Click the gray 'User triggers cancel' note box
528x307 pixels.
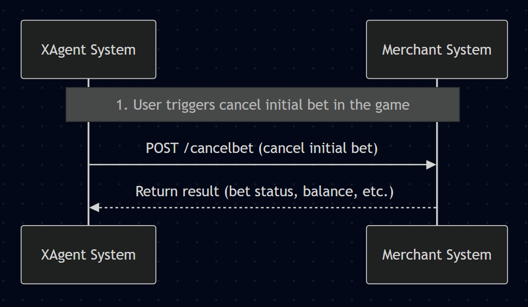pos(262,105)
